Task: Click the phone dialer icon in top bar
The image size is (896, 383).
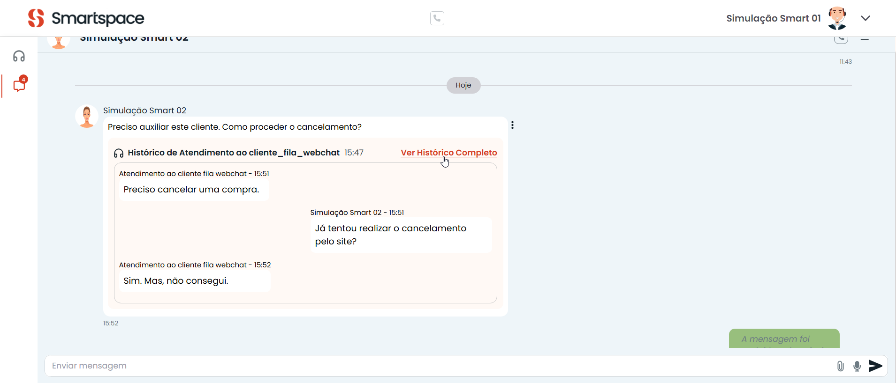Action: pyautogui.click(x=437, y=18)
